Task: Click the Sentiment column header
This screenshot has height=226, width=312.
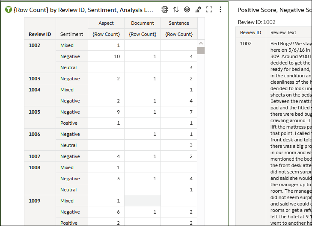Action: pos(72,34)
